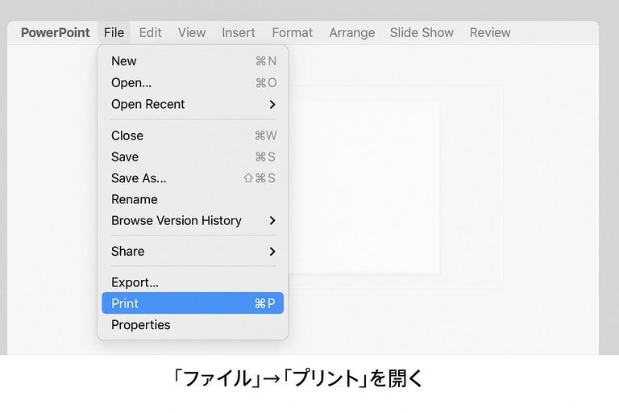619x413 pixels.
Task: Expand Browse Version History submenu
Action: click(193, 220)
